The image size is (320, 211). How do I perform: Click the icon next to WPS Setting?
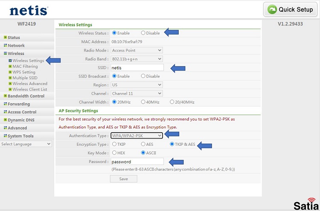pos(10,72)
